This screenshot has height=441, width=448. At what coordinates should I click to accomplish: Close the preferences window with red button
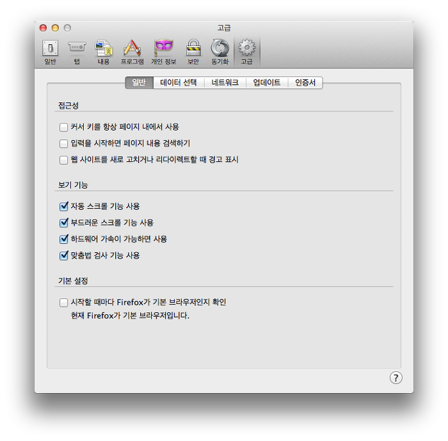click(43, 28)
